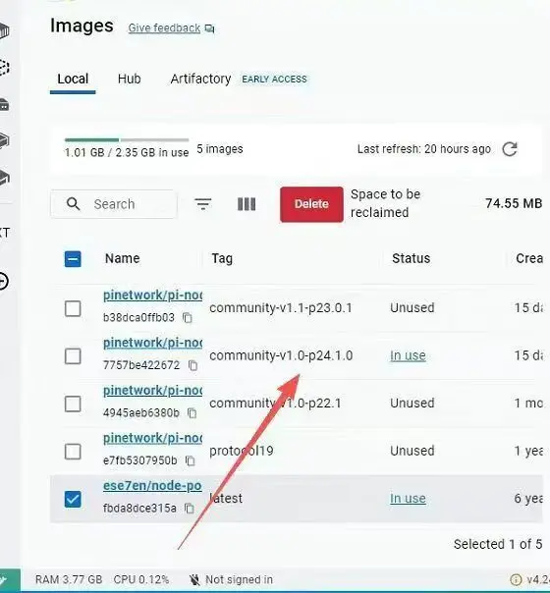
Task: Click the disk usage progress bar
Action: point(127,140)
